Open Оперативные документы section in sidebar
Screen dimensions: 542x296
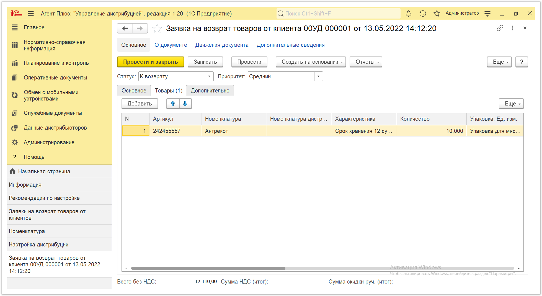(55, 78)
